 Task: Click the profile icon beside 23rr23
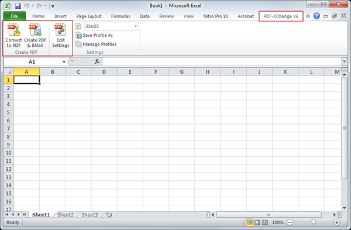[78, 26]
